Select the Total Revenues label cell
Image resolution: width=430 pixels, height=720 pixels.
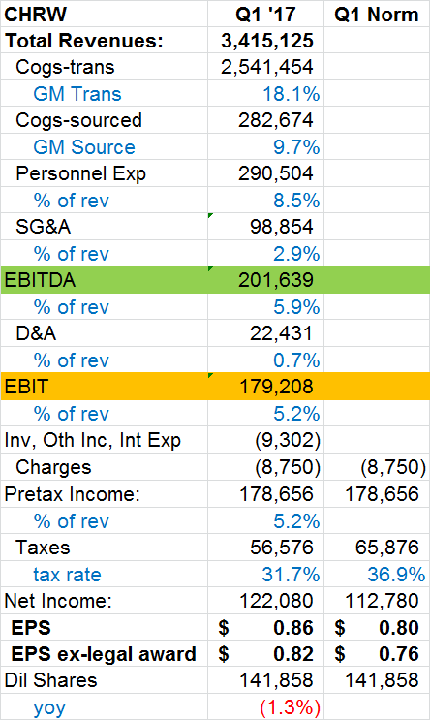point(84,41)
